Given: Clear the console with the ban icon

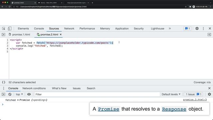Looking at the screenshot, I should pos(10,94).
